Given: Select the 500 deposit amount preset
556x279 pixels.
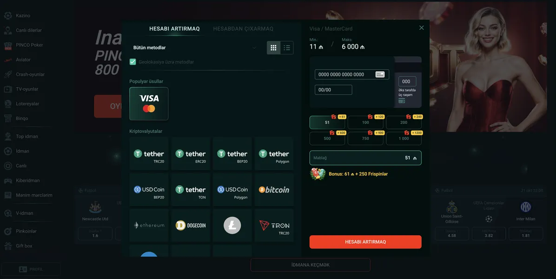Looking at the screenshot, I should point(327,138).
